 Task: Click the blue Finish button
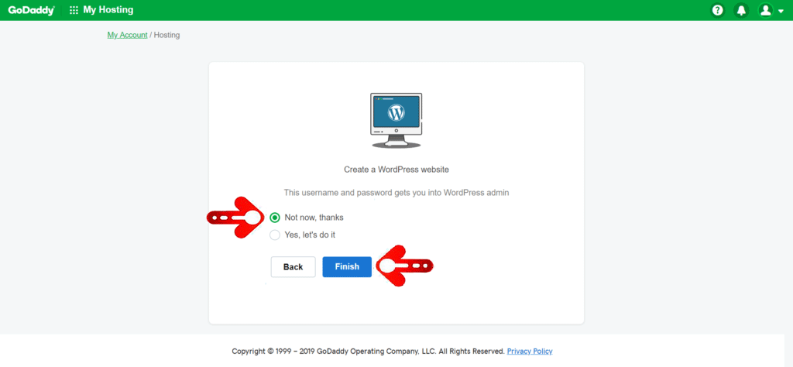(347, 267)
